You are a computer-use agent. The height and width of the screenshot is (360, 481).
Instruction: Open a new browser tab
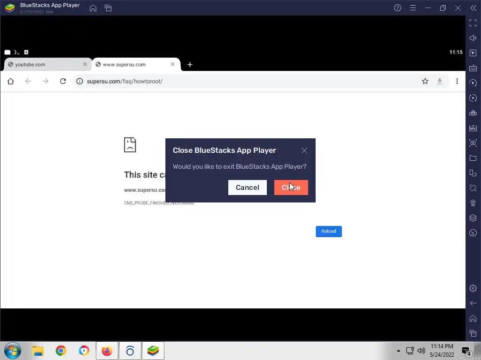pos(190,65)
